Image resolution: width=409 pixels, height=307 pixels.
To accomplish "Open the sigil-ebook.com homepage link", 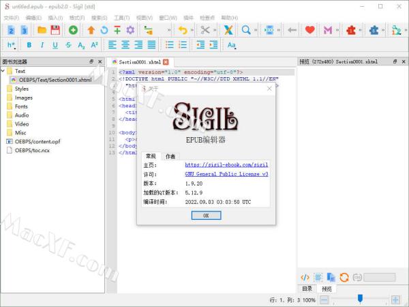I will 226,165.
